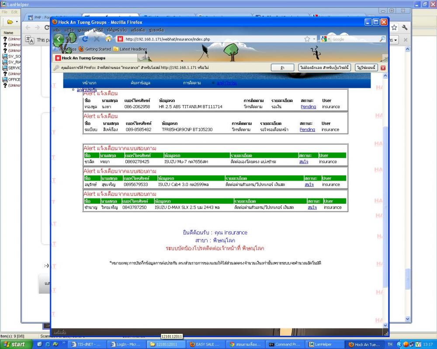Switch to 1218112011 folder taskbar item
This screenshot has height=349, width=437.
(165, 344)
